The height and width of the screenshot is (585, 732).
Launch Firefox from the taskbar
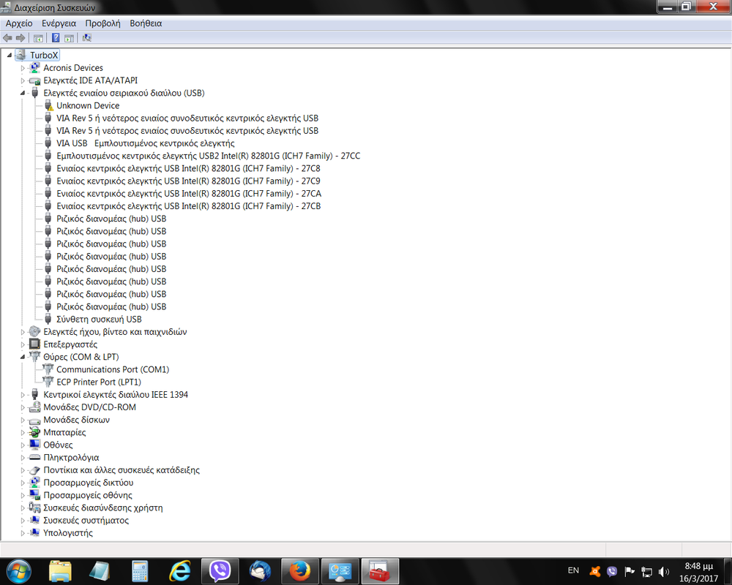[299, 570]
